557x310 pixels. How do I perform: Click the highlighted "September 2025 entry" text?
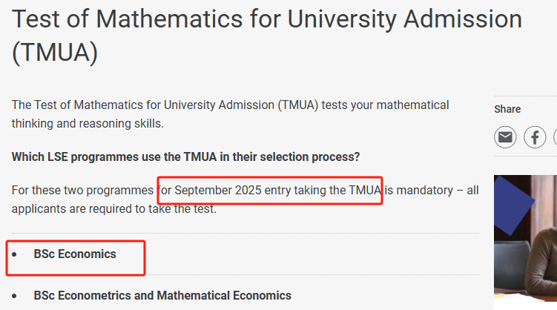click(233, 190)
